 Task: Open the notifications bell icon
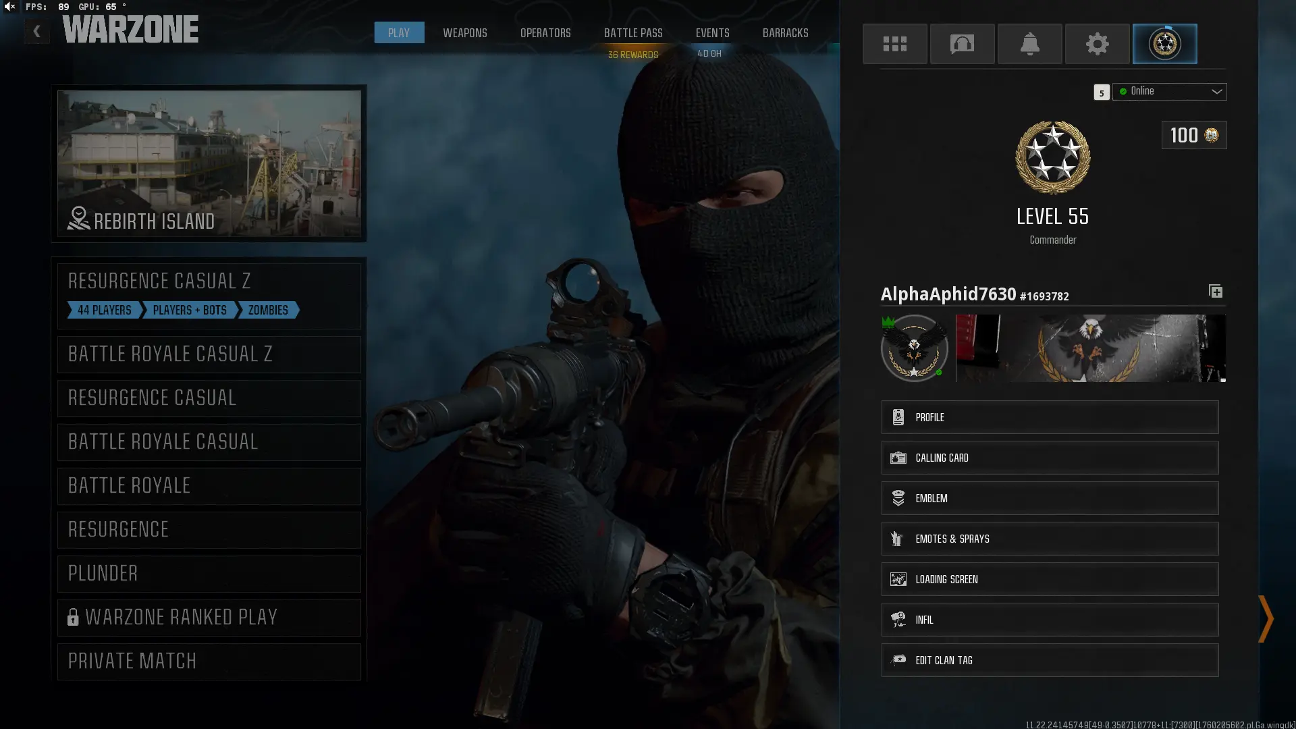coord(1029,44)
